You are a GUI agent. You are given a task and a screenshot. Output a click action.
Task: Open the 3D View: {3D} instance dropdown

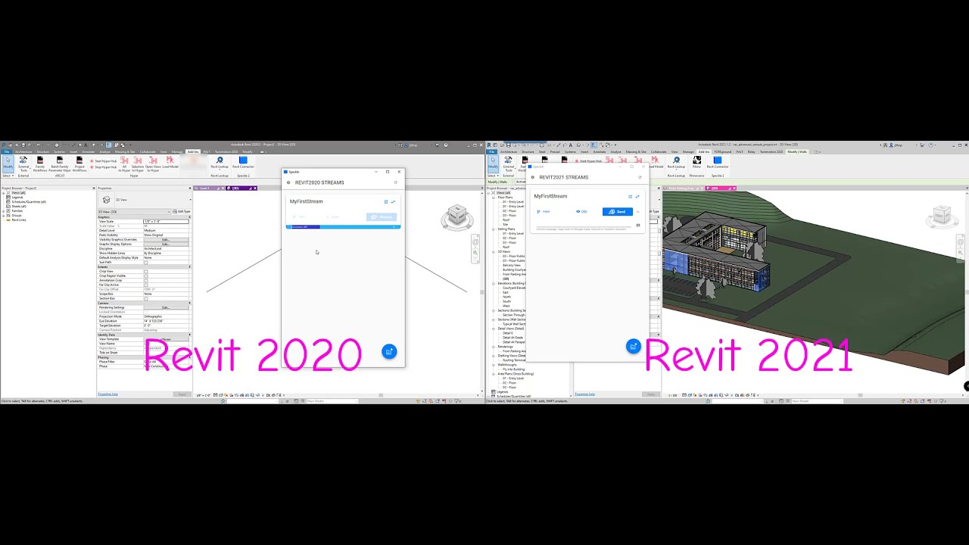(x=135, y=212)
